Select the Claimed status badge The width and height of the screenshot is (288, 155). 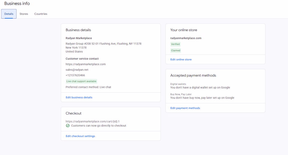tap(176, 51)
